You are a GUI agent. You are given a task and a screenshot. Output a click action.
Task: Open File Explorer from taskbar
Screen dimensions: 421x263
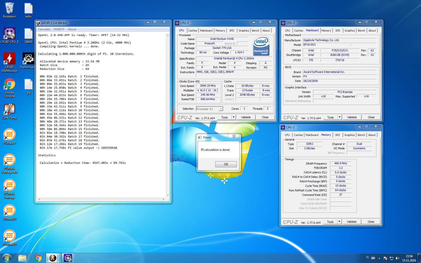point(22,258)
